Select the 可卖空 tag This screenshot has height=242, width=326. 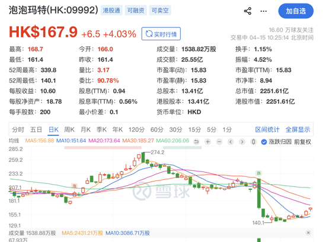tap(160, 11)
